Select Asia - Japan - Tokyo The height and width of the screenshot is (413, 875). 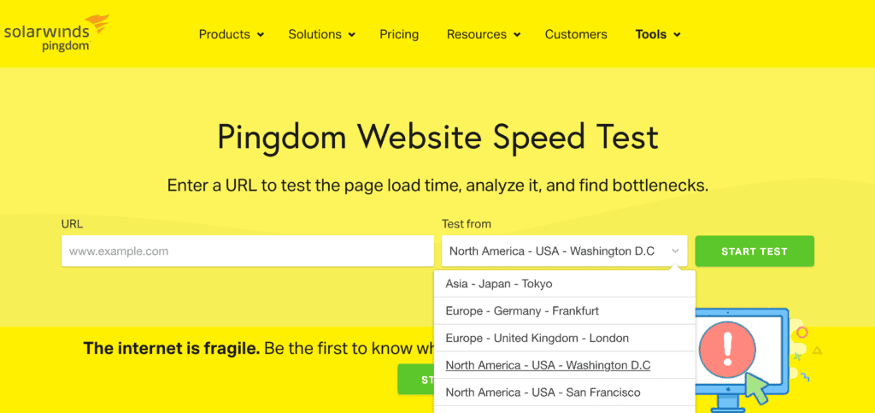click(565, 284)
